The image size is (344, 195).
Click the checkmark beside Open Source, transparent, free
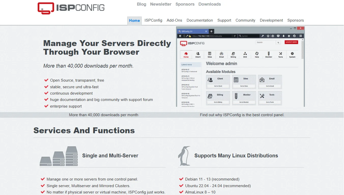pyautogui.click(x=46, y=80)
